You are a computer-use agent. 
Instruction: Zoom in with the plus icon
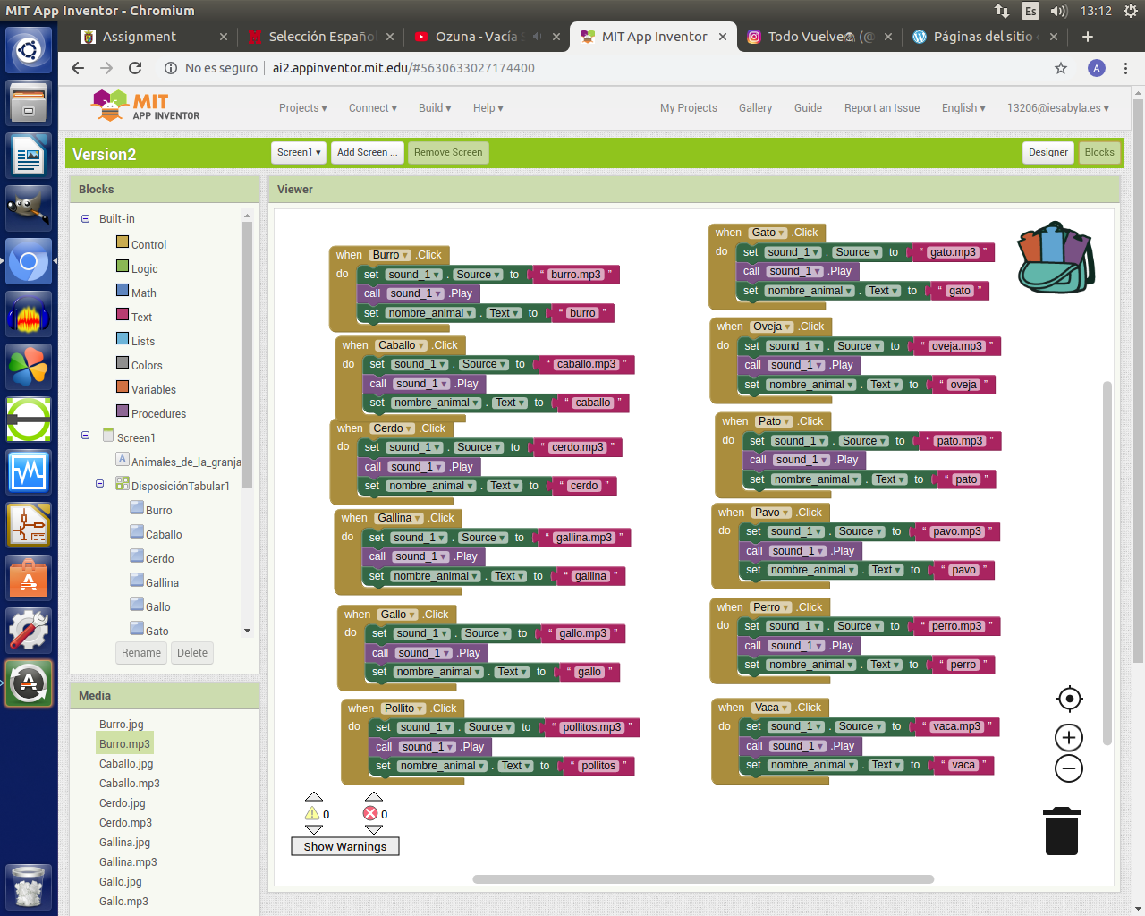[x=1069, y=738]
